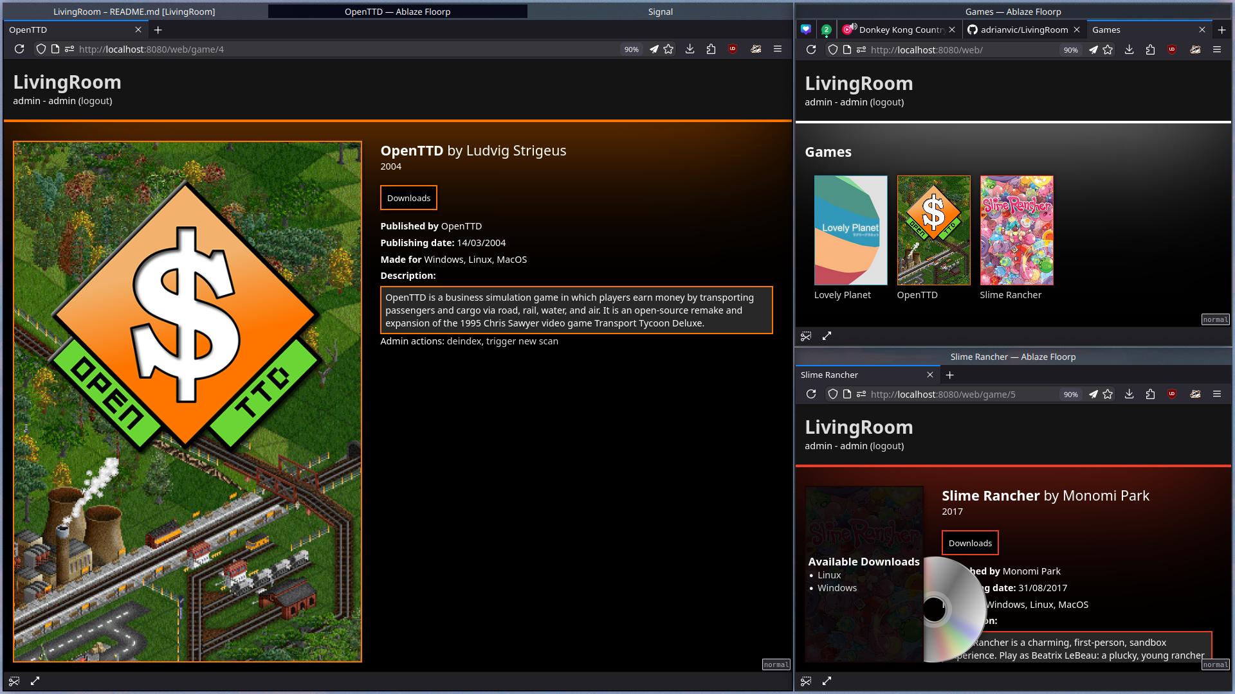Click expand arrows icon at bottom of OpenTTD window

(35, 681)
